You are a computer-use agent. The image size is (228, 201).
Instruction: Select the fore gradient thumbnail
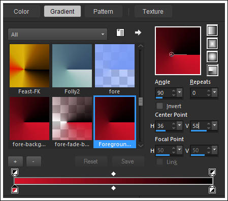click(115, 65)
